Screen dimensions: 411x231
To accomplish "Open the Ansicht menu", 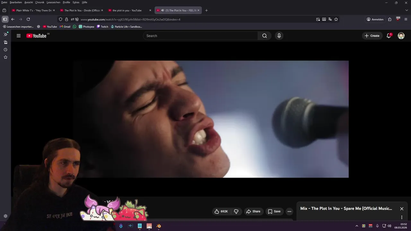I will tap(29, 2).
